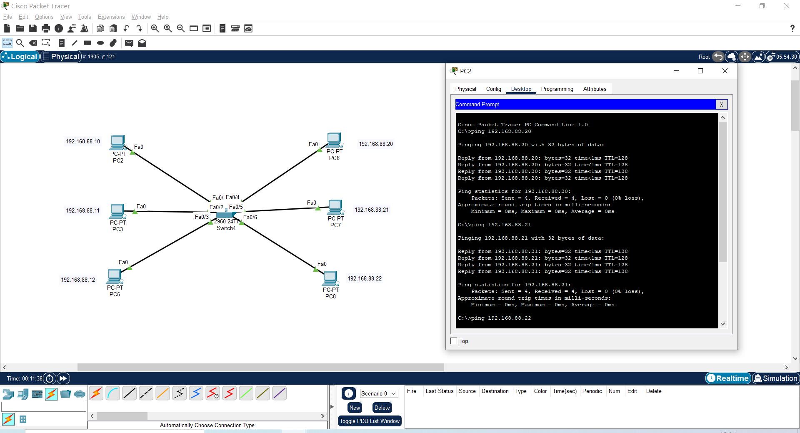The image size is (800, 433).
Task: Close the Command Prompt with X
Action: pos(721,104)
